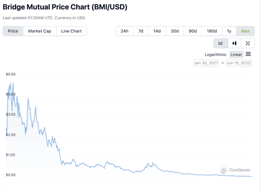Select the candlestick icon next to line chart
This screenshot has width=261, height=191.
point(234,43)
